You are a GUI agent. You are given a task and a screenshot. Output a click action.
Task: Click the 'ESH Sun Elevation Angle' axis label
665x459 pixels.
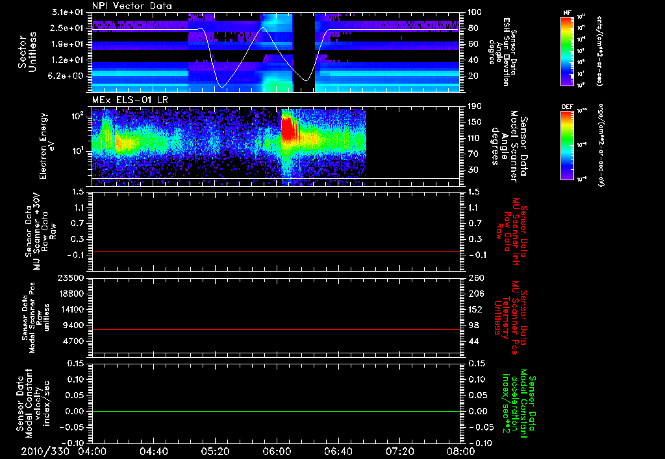(502, 52)
